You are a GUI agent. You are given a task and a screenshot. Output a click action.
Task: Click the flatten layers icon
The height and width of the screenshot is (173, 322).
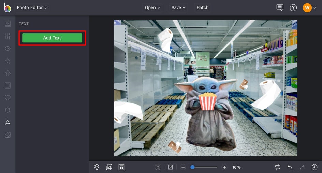(x=109, y=167)
